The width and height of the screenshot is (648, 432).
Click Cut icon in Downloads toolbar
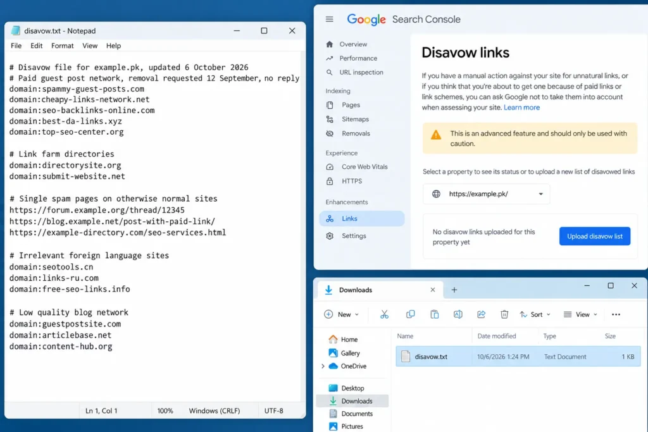click(x=384, y=314)
